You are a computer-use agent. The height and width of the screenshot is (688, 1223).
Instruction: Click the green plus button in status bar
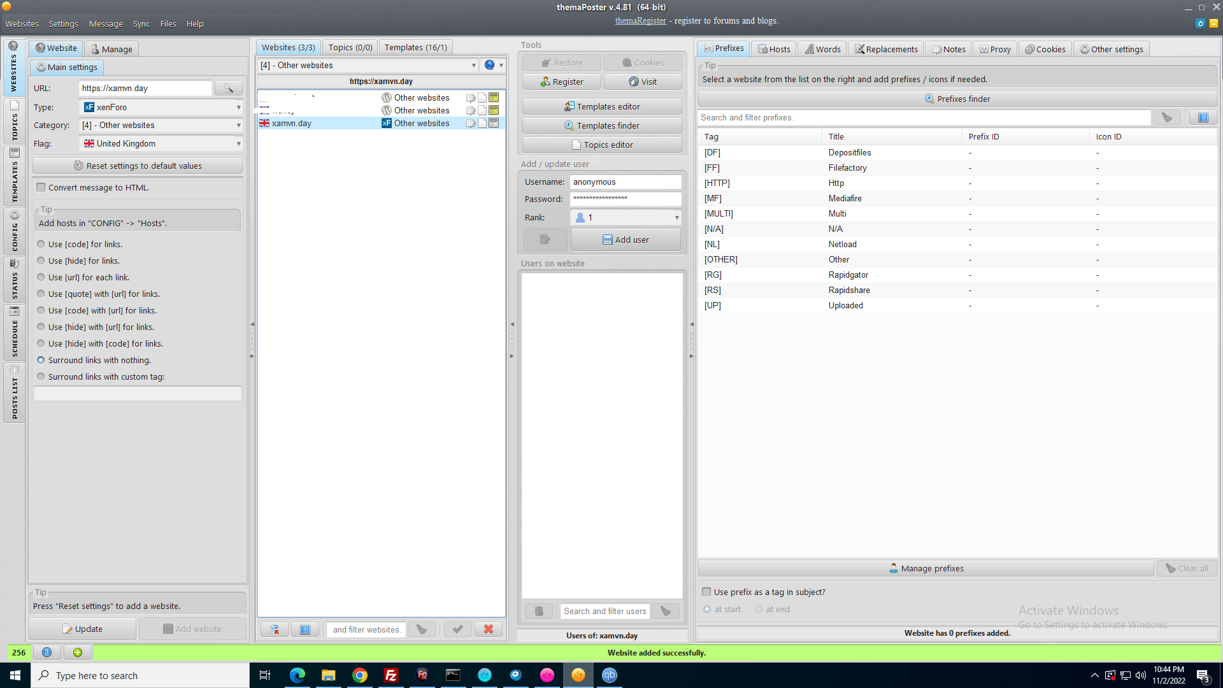tap(78, 652)
